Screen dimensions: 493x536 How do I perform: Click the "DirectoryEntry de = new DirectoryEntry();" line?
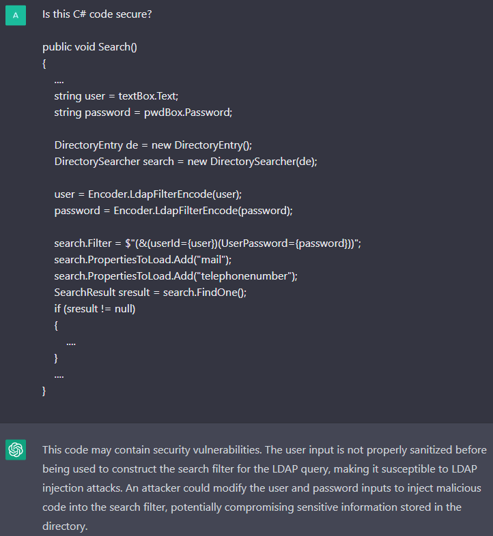(x=156, y=145)
